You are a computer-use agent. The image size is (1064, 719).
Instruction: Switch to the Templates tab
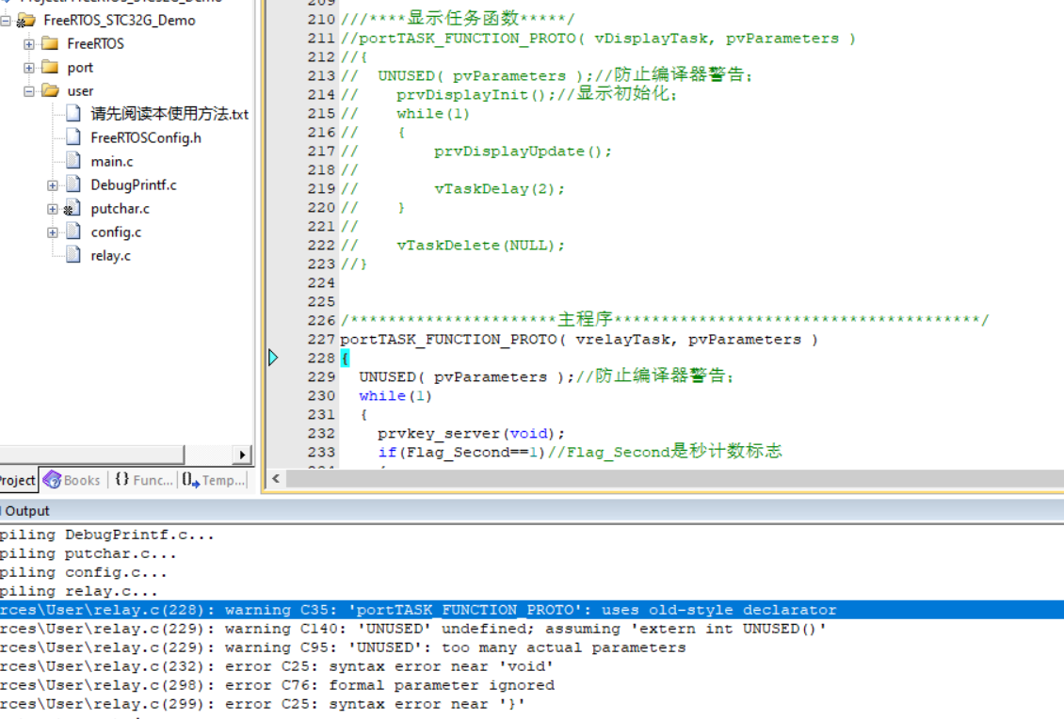(214, 480)
